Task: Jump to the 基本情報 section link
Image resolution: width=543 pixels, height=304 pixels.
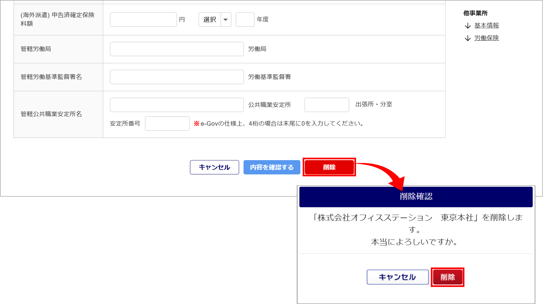Action: click(x=486, y=25)
